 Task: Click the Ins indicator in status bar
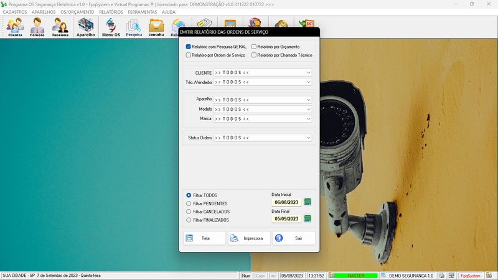pos(273,276)
